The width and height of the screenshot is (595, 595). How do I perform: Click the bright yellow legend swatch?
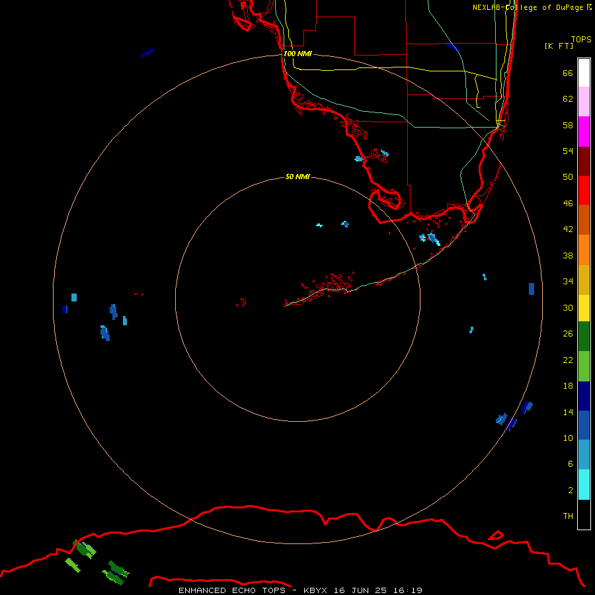(584, 307)
